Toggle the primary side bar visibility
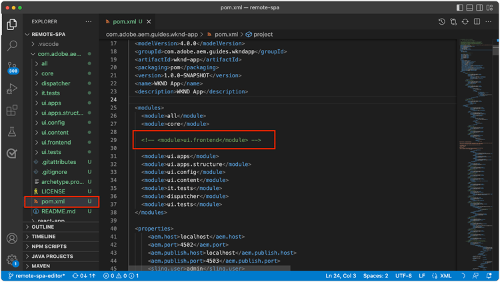The height and width of the screenshot is (282, 500). click(460, 8)
